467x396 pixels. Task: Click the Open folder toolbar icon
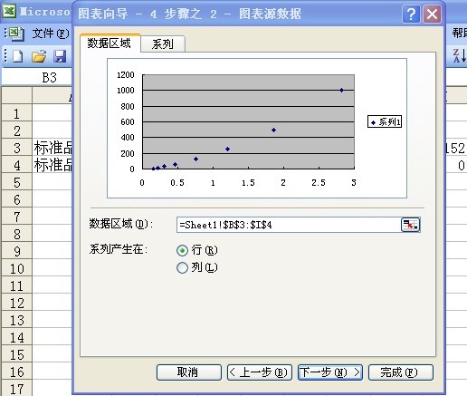tap(39, 56)
